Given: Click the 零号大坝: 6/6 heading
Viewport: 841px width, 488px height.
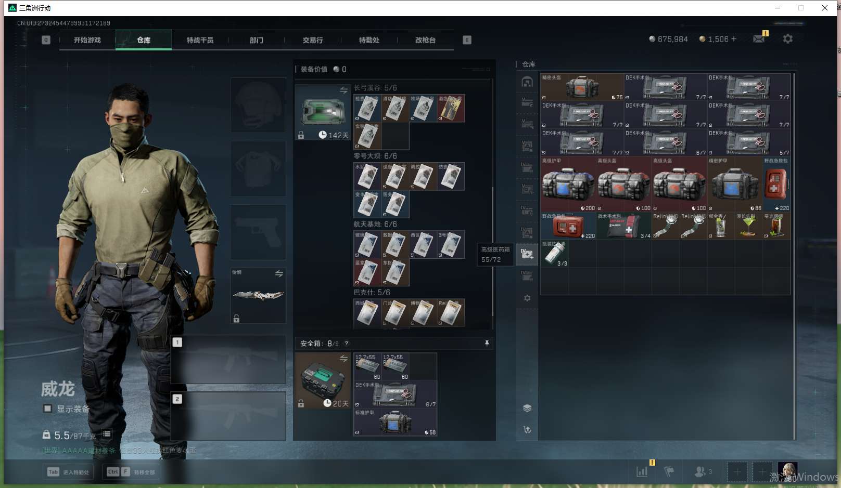Looking at the screenshot, I should 375,156.
